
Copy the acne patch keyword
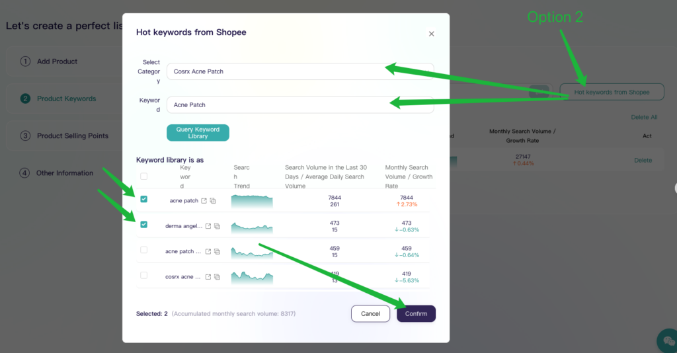tap(213, 201)
